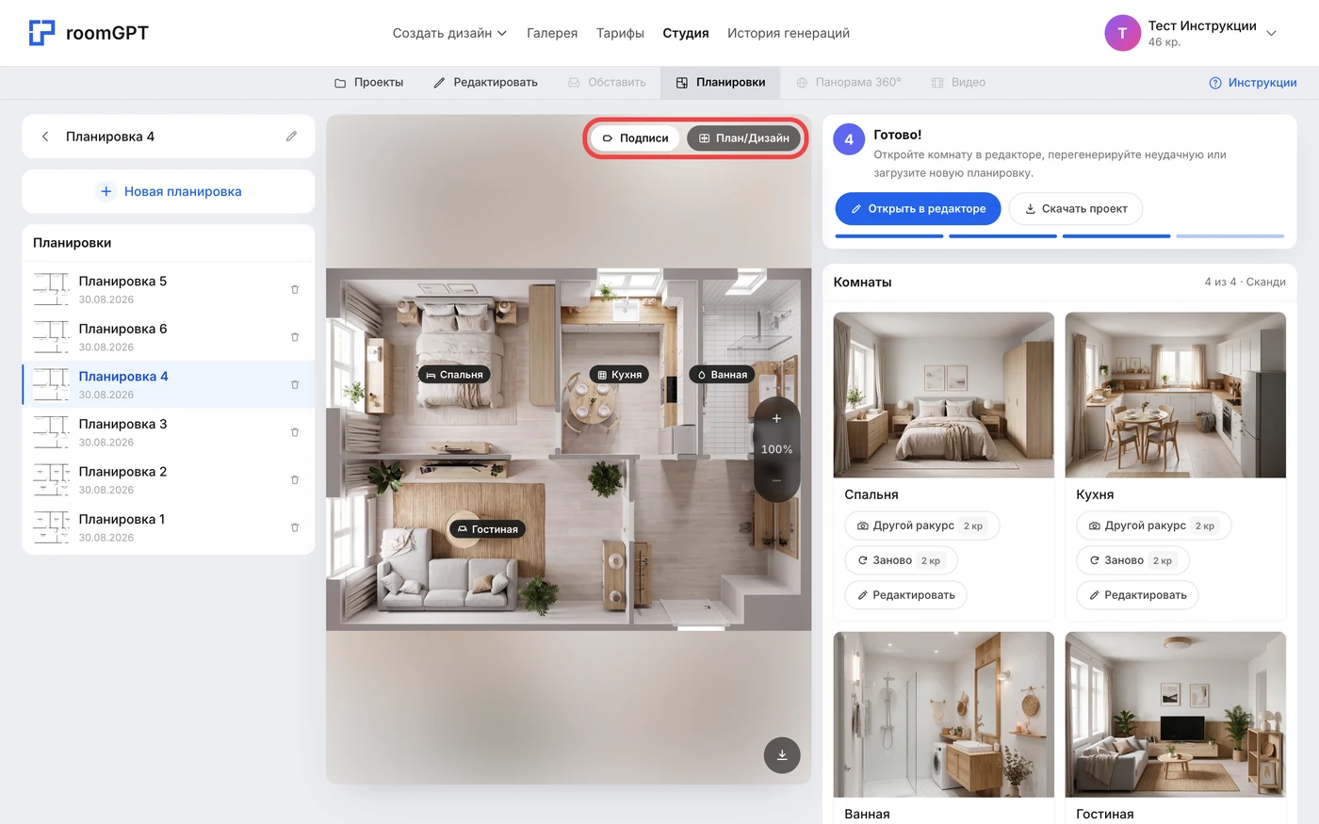1319x824 pixels.
Task: Open the Кухня room thumbnail image
Action: (1175, 396)
